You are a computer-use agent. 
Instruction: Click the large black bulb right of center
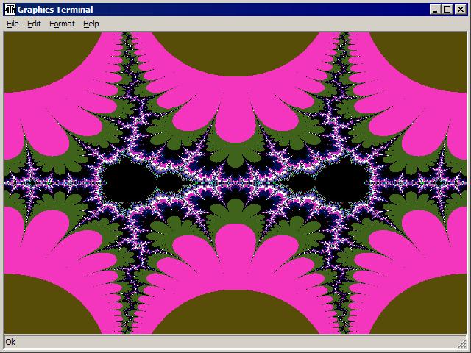click(343, 182)
